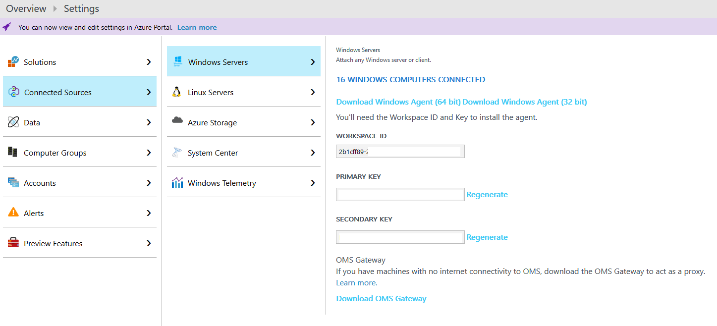Select Linux Servers source

(x=244, y=92)
